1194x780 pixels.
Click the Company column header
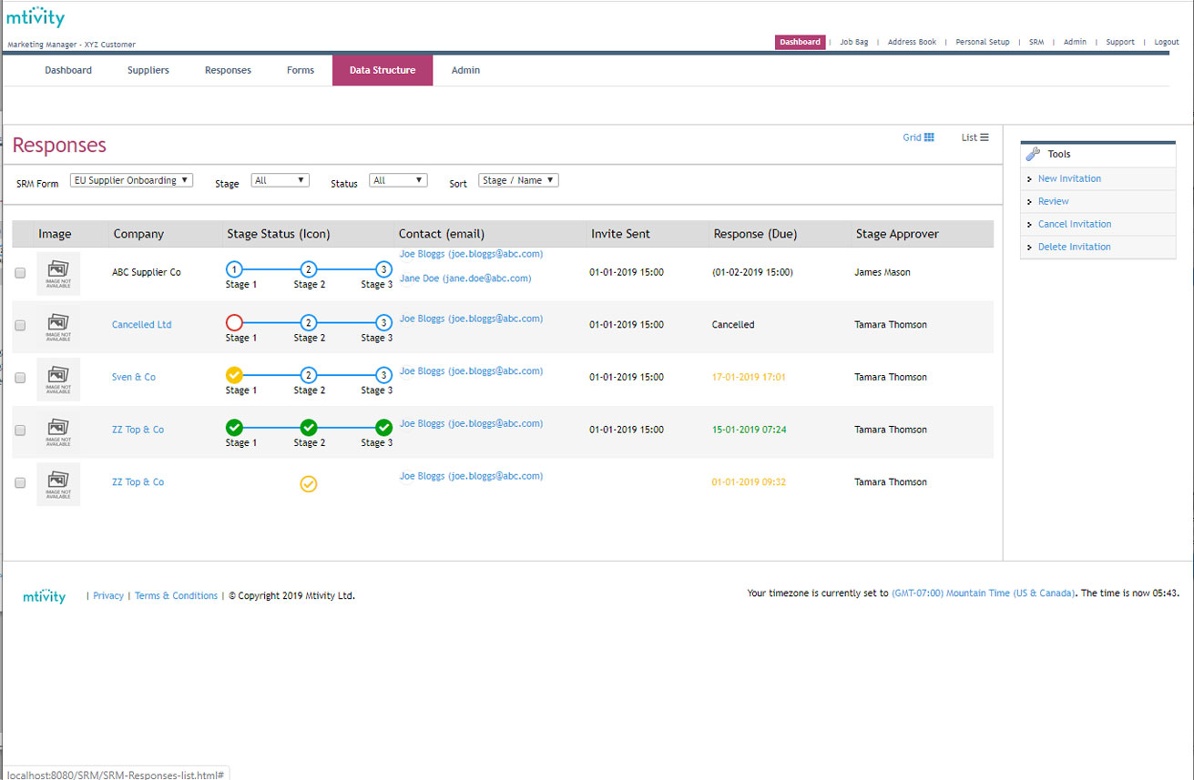coord(138,234)
